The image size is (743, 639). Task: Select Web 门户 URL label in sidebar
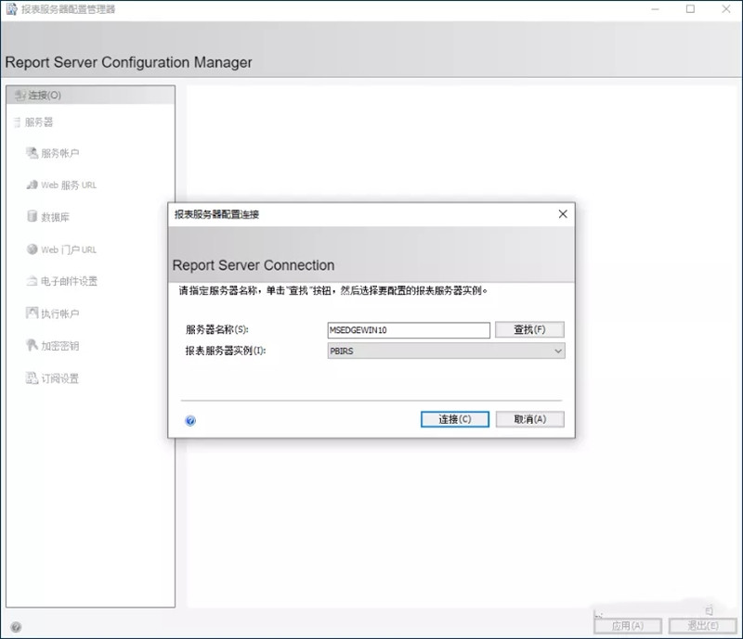(69, 249)
